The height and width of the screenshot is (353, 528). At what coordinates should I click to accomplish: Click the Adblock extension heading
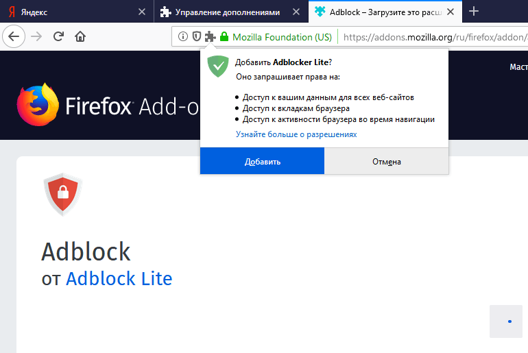click(86, 252)
